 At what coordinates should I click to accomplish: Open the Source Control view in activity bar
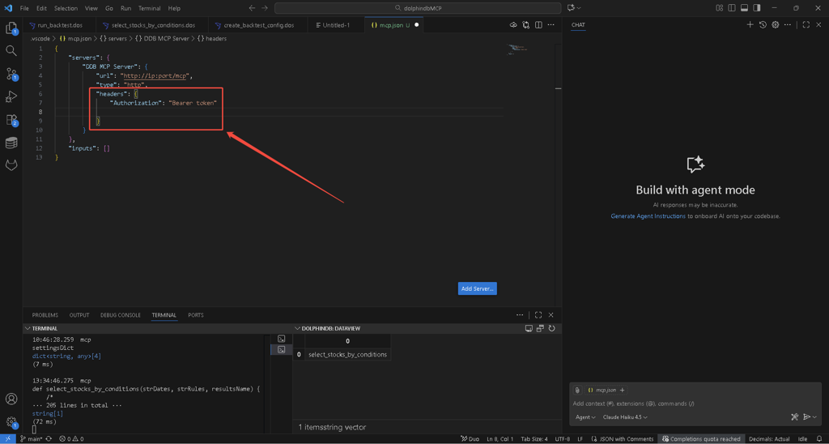11,74
